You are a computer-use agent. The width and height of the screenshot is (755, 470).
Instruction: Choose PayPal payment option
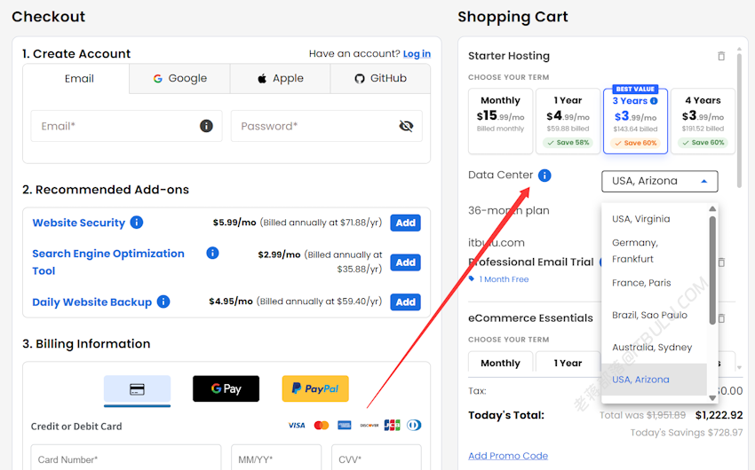point(315,388)
